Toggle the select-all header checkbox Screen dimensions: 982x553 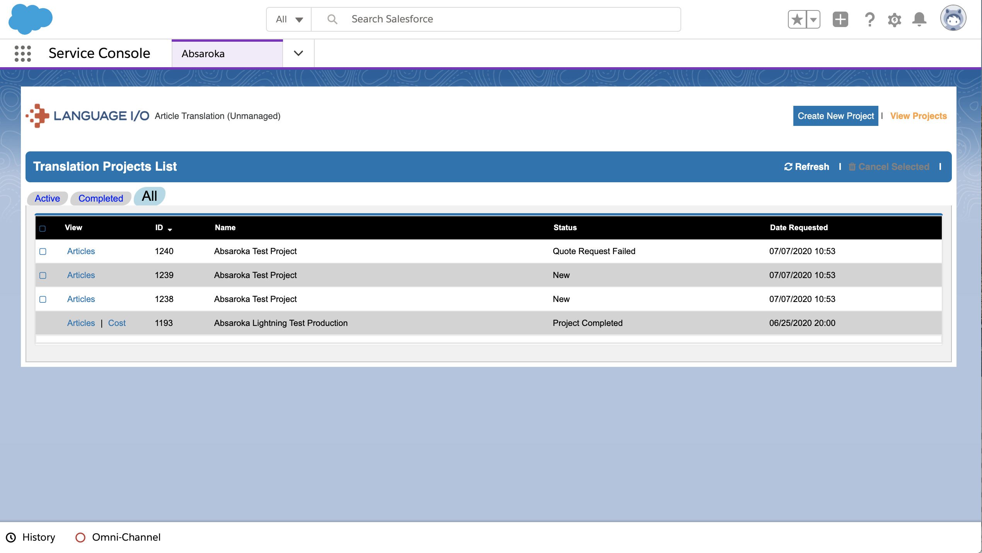click(43, 228)
